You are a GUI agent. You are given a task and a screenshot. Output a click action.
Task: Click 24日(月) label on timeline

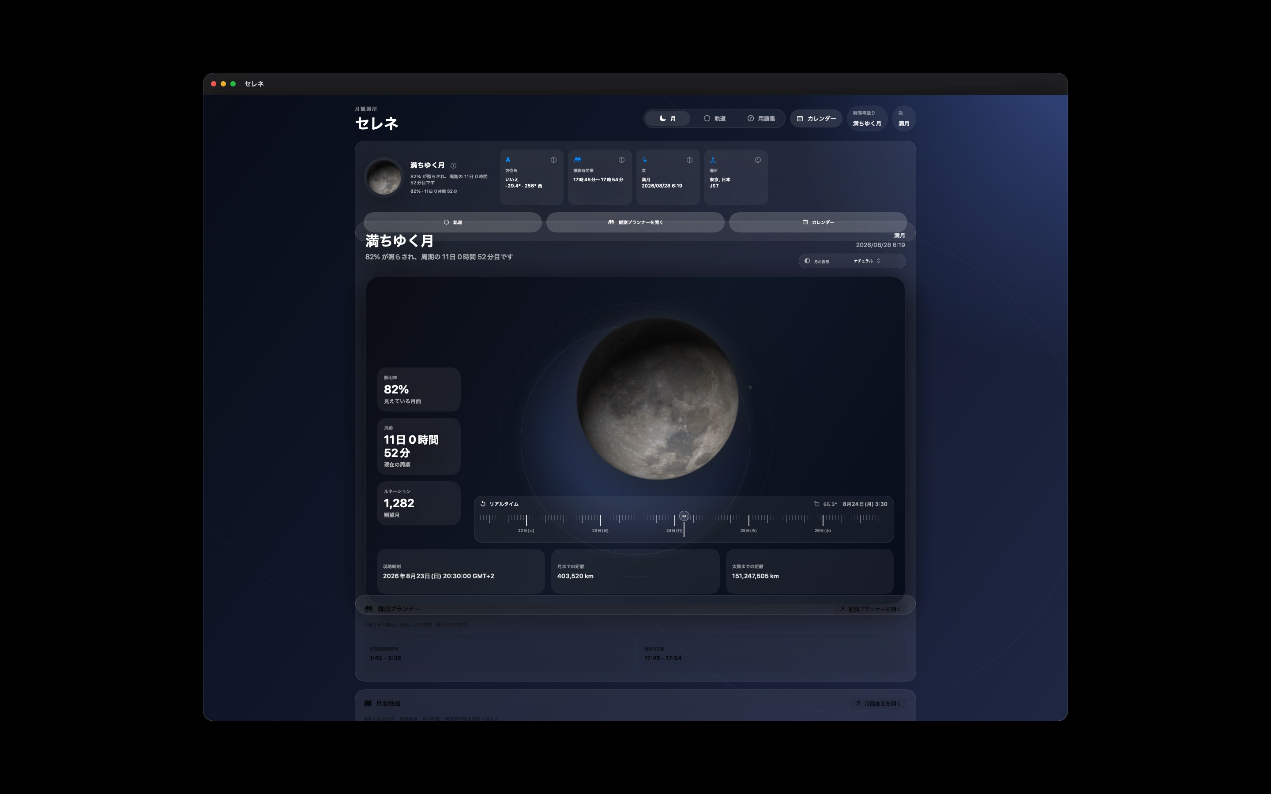[674, 531]
